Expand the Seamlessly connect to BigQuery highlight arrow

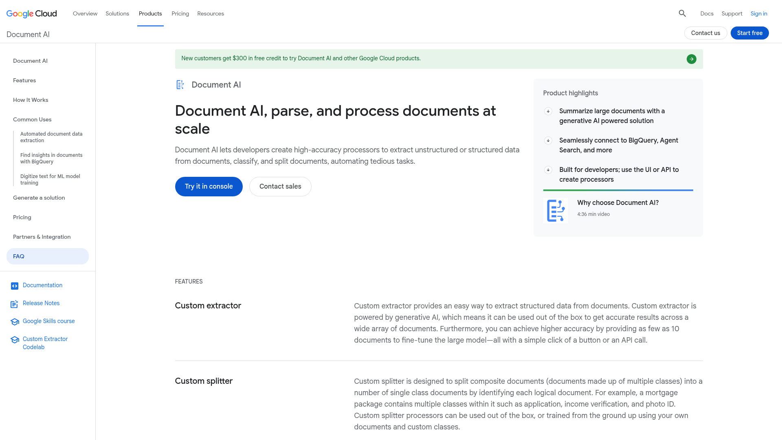[548, 141]
